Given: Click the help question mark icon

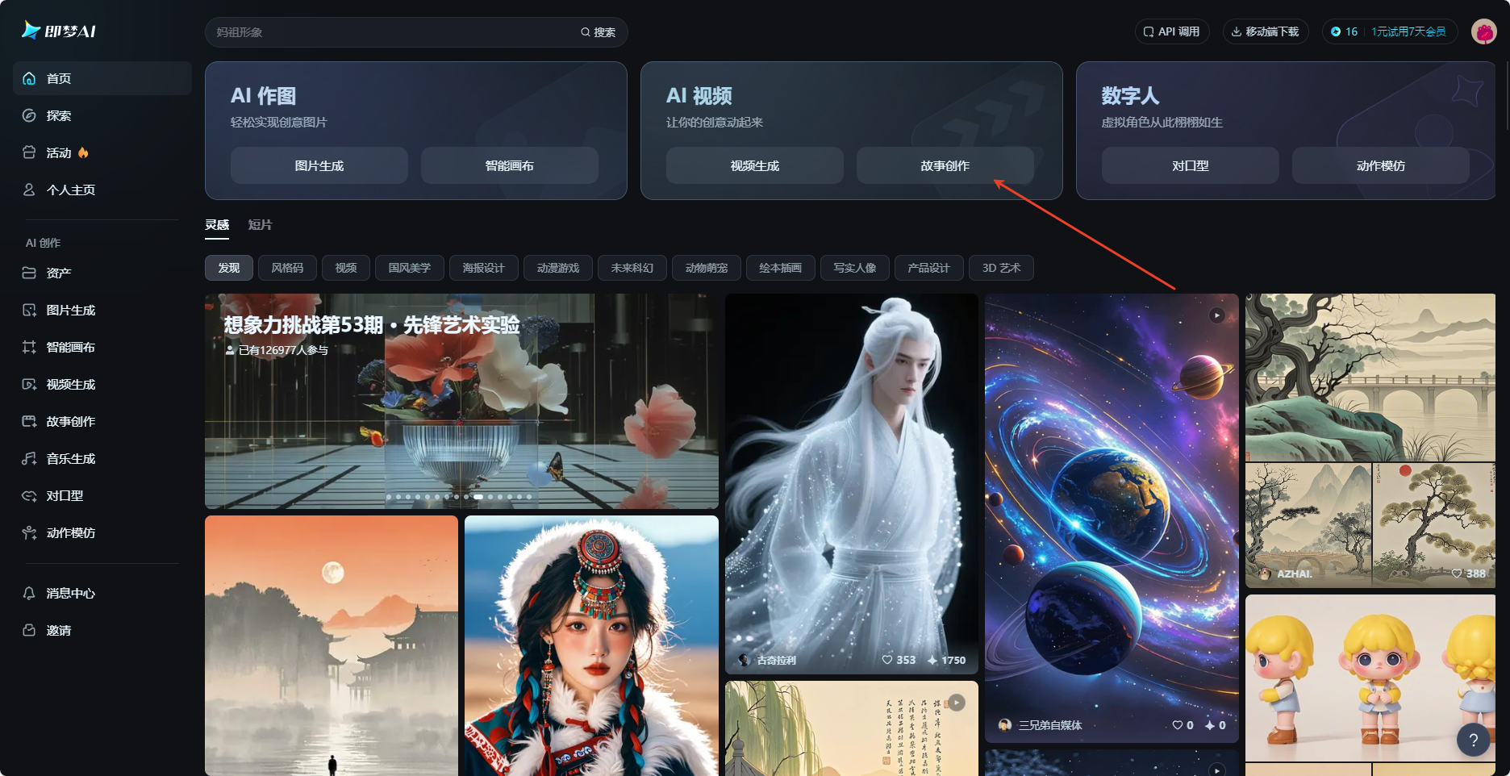Looking at the screenshot, I should 1474,740.
